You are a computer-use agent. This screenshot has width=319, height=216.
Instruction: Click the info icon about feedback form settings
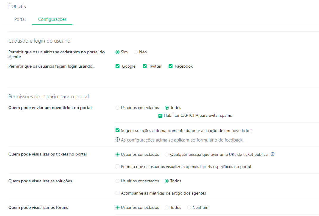click(x=117, y=140)
